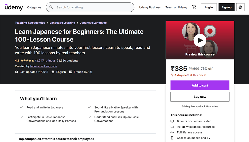Viewport: 249px width, 142px height.
Task: Click the Buy now button
Action: coord(200,96)
